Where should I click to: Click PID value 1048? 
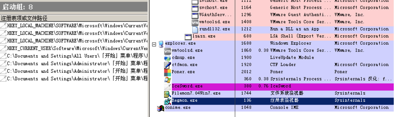pos(246,107)
